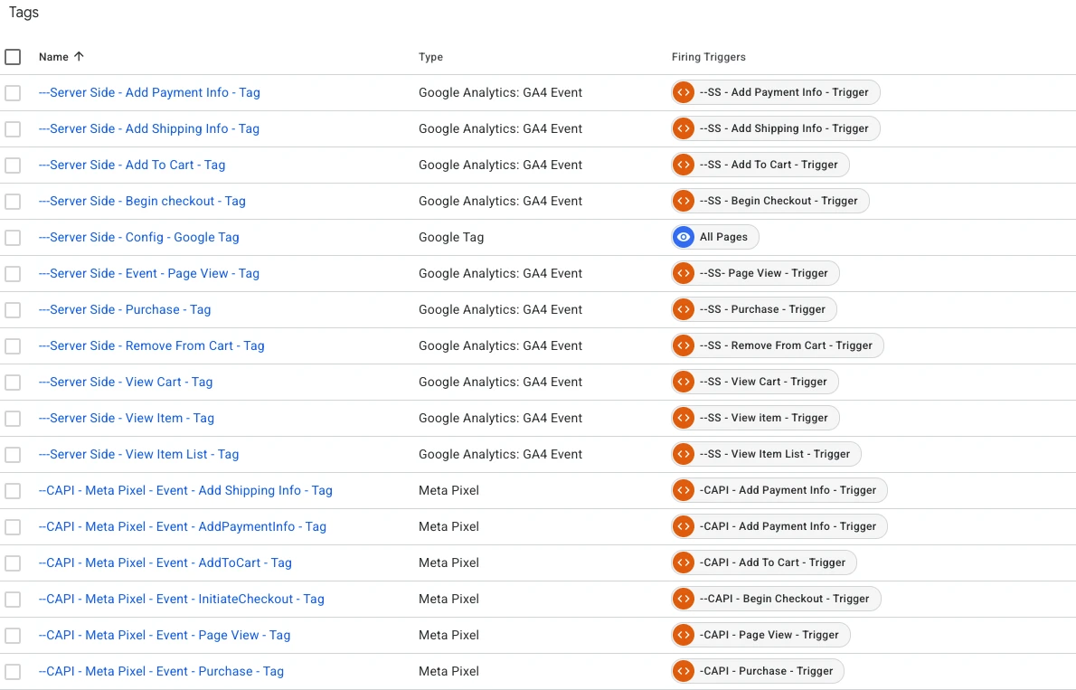1076x690 pixels.
Task: Open CAPI Meta Pixel Add Shipping Info tag
Action: tap(185, 490)
